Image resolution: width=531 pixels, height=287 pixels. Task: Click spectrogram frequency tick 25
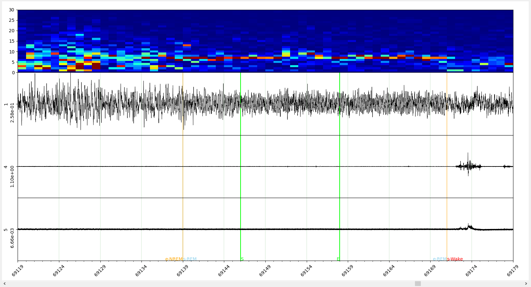[x=12, y=21]
